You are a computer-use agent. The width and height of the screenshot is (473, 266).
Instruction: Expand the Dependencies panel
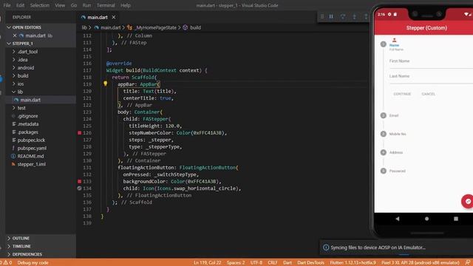[x=9, y=254]
